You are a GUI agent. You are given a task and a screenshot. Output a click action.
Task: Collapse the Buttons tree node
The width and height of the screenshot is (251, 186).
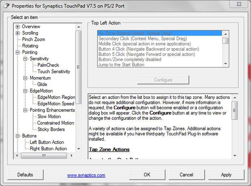pos(18,136)
